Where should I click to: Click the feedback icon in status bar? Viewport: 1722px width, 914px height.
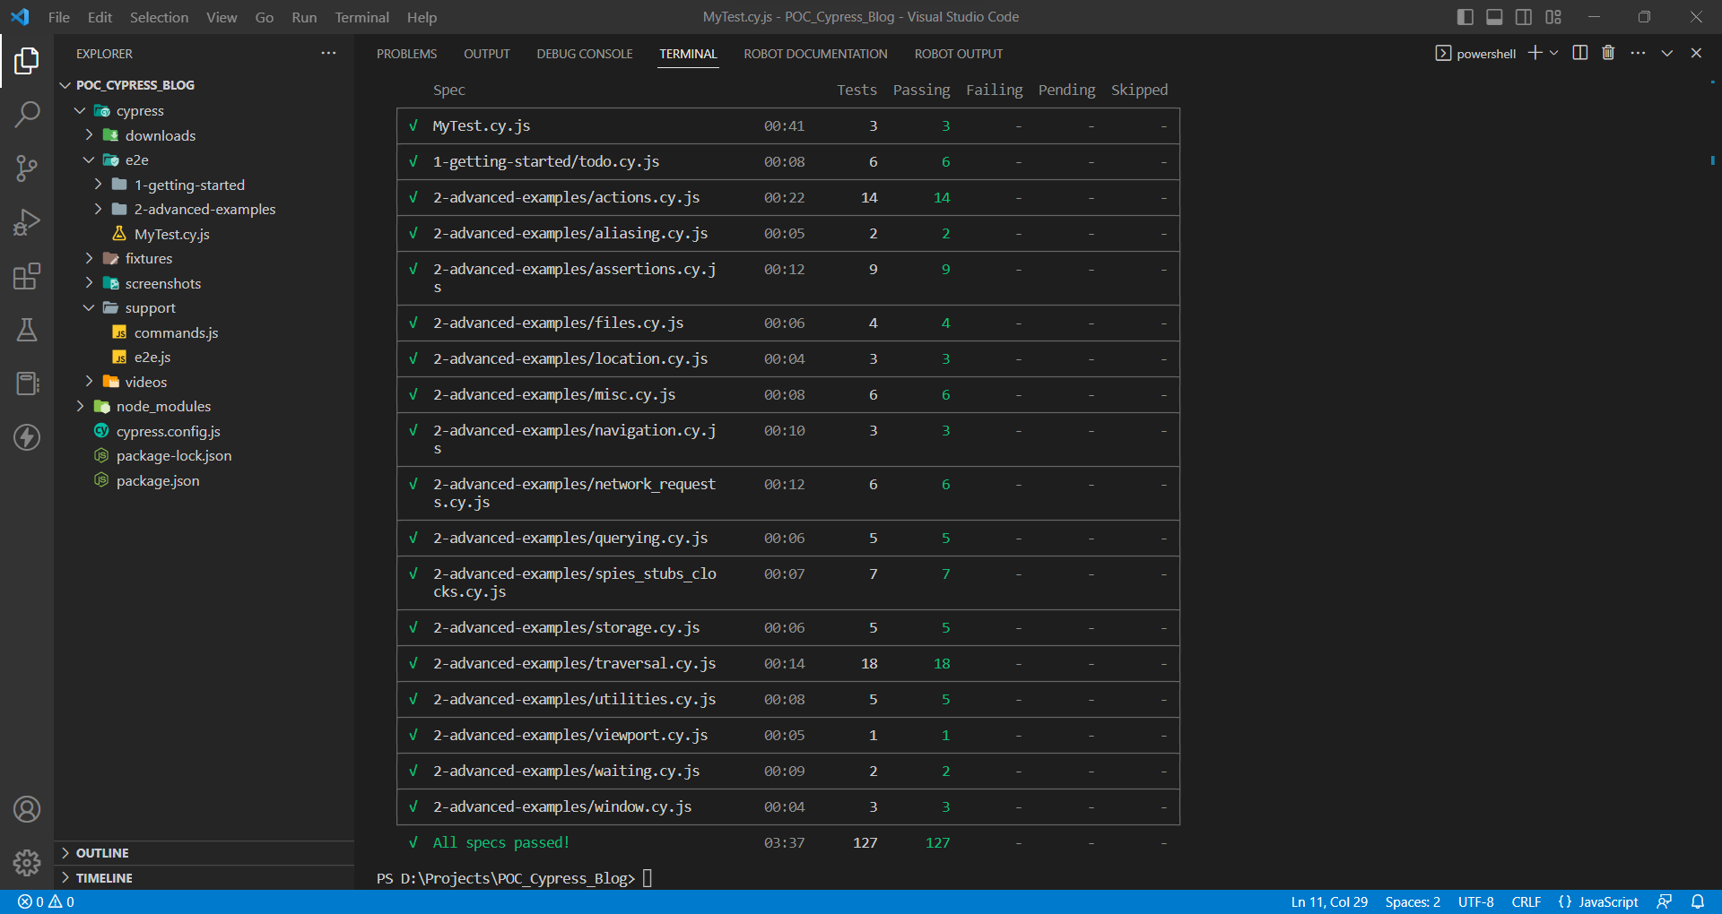tap(1665, 901)
